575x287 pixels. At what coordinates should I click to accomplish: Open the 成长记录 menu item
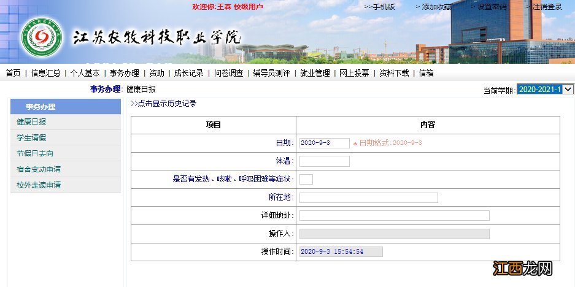pos(188,73)
